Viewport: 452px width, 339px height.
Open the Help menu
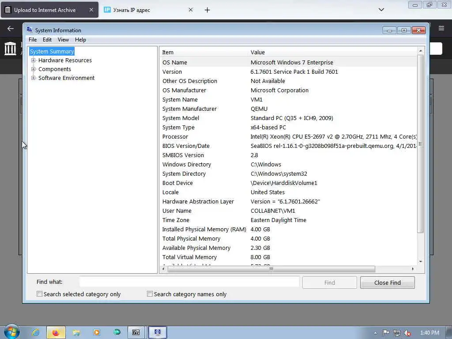pos(80,40)
